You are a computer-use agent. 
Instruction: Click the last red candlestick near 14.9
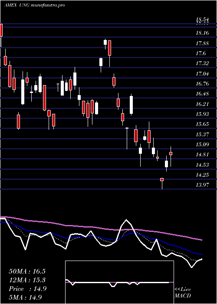[x=171, y=153]
